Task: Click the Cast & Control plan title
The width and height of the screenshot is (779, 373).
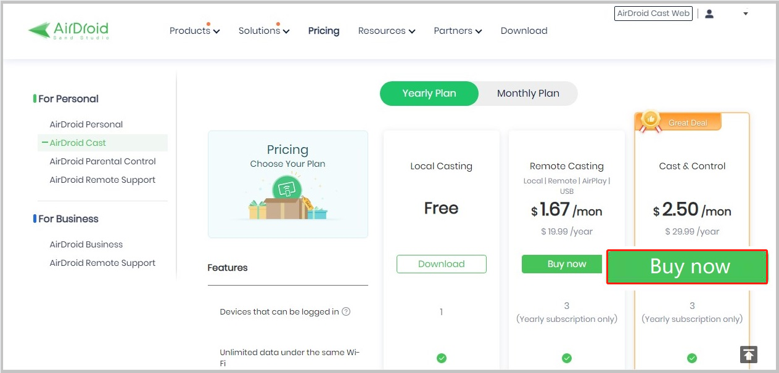Action: coord(692,166)
